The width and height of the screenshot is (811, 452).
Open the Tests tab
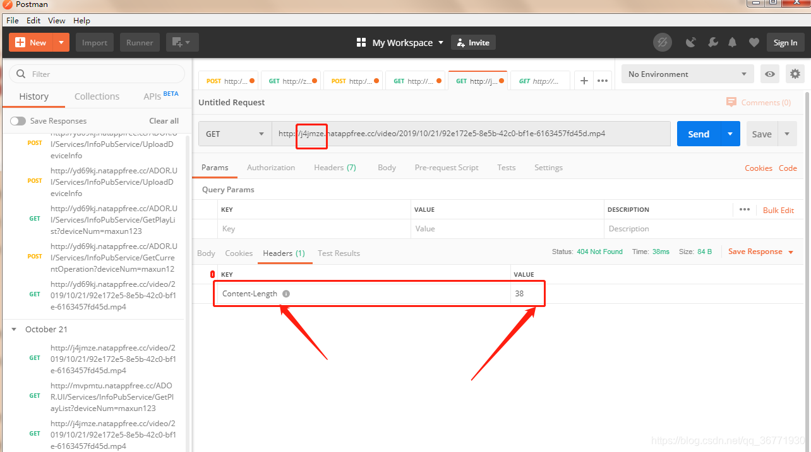506,167
